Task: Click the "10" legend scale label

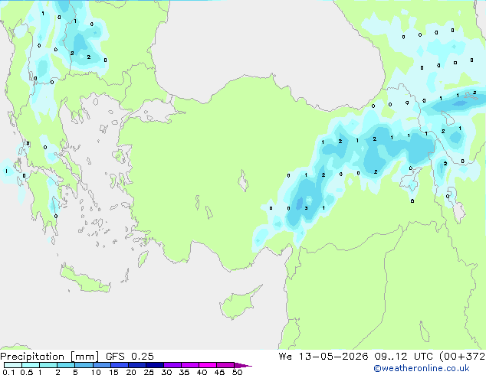Action: (x=96, y=372)
